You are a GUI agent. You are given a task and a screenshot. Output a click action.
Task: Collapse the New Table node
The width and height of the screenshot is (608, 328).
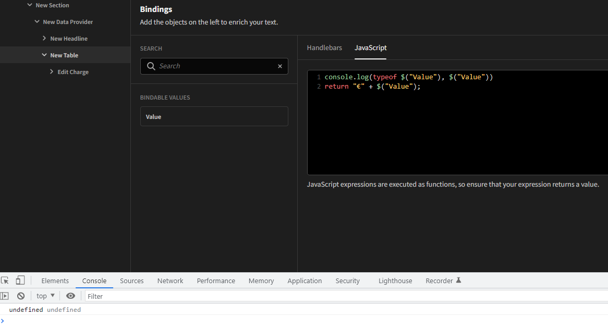coord(43,55)
